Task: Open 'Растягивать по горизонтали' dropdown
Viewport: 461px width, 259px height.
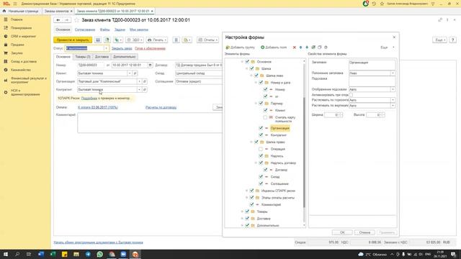Action: (393, 100)
